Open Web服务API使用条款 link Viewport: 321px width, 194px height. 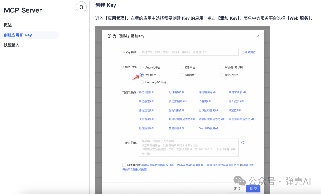(x=190, y=165)
